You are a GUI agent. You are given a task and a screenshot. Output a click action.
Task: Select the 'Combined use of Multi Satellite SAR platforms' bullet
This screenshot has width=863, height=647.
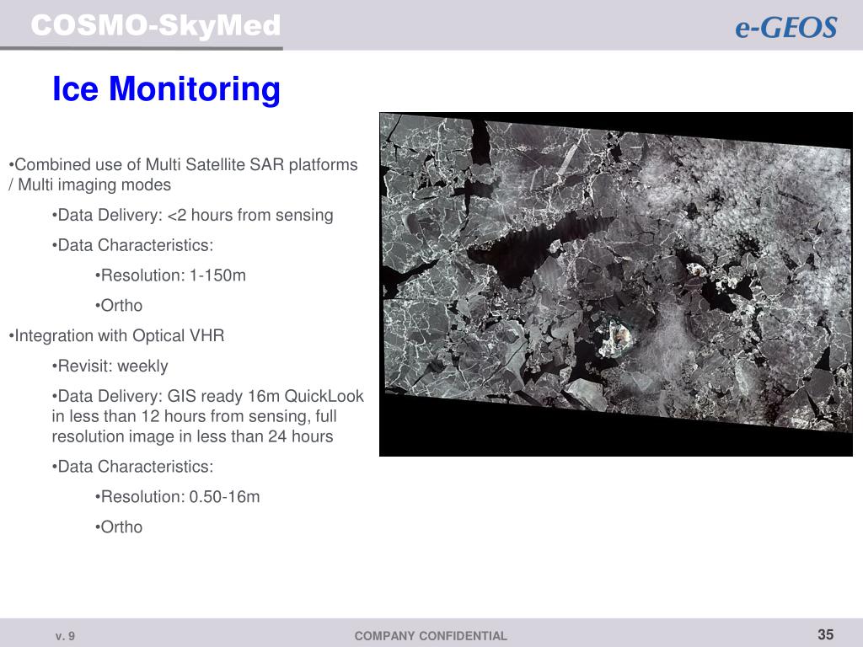[183, 174]
